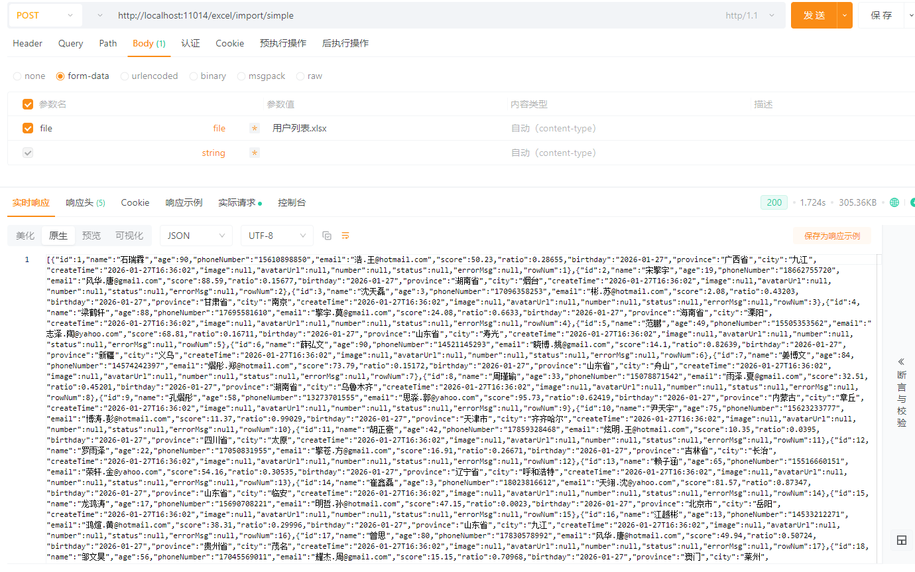Click the 发送 send button
This screenshot has height=572, width=915.
coord(814,15)
